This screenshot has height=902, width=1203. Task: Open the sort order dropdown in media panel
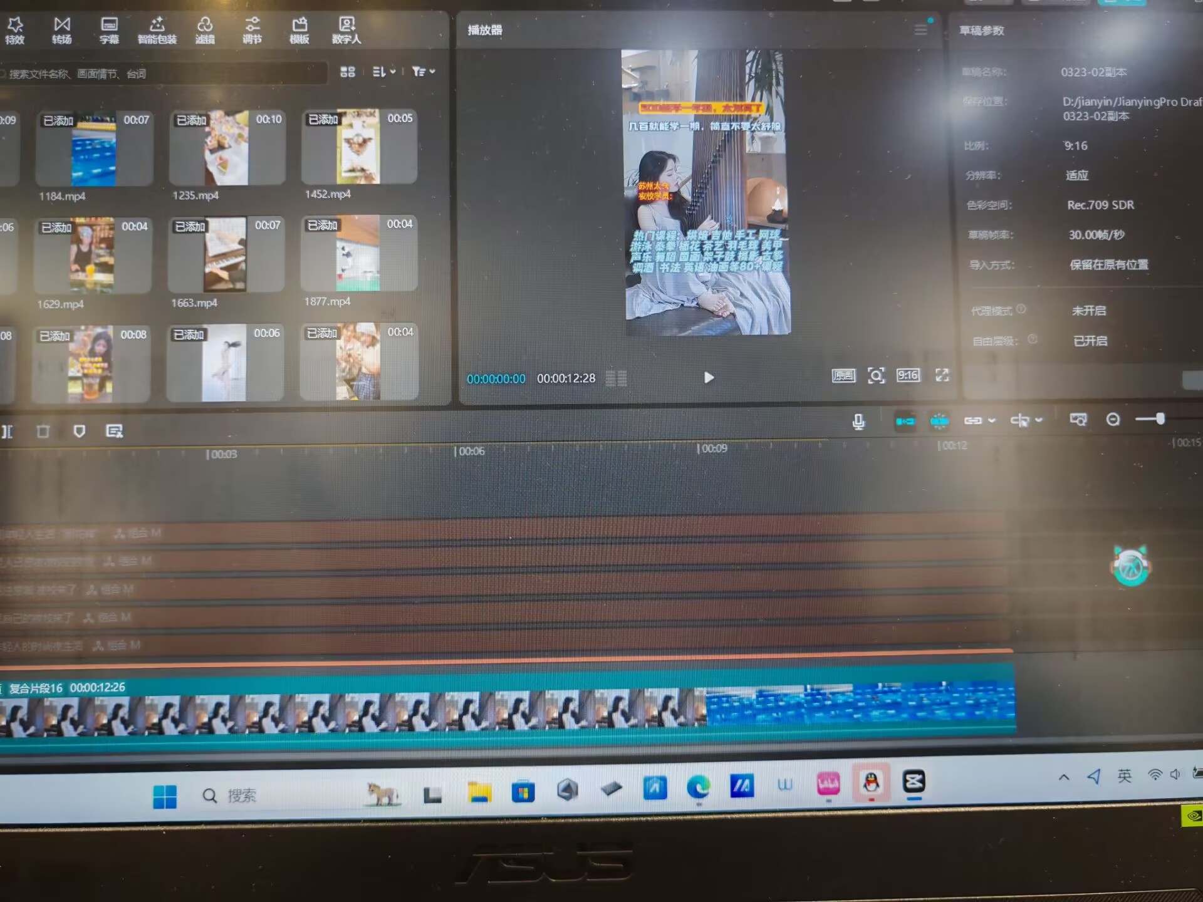coord(383,72)
